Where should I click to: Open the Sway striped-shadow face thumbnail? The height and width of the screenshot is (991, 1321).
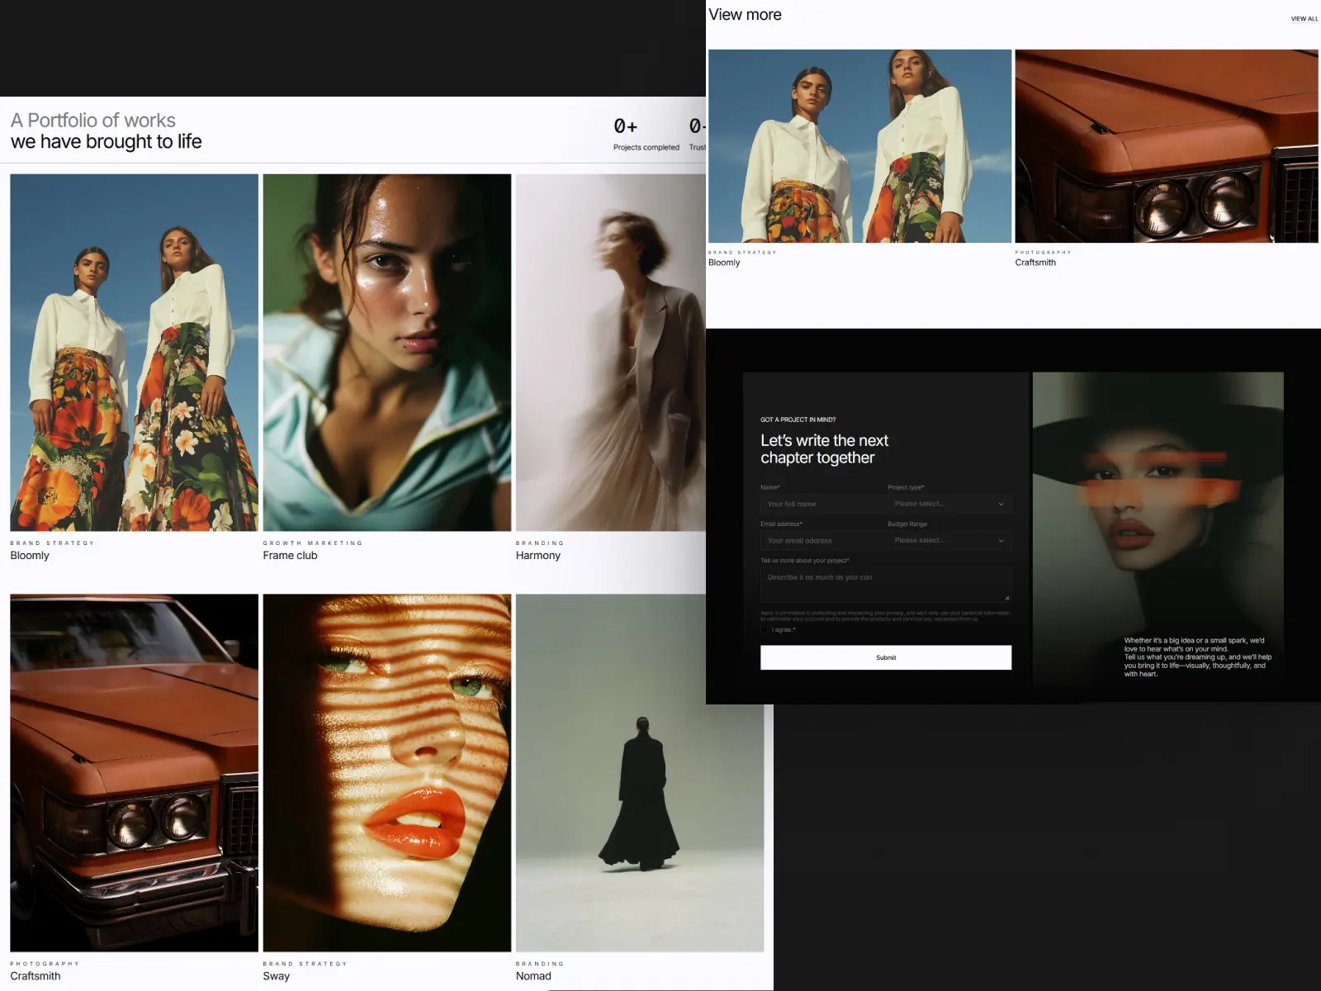pos(387,773)
